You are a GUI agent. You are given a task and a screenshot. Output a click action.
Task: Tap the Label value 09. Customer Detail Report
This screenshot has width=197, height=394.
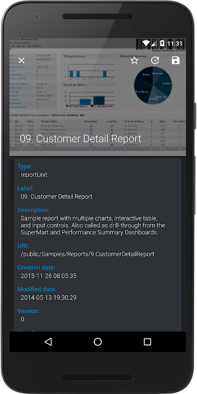[57, 197]
